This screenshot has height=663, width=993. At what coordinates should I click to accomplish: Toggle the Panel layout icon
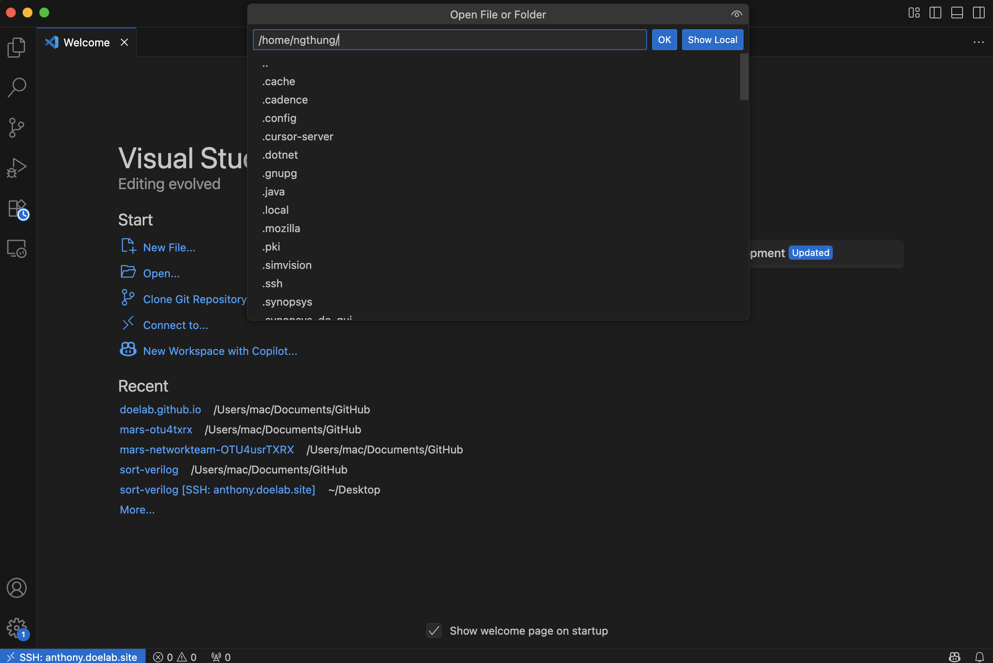pyautogui.click(x=957, y=13)
